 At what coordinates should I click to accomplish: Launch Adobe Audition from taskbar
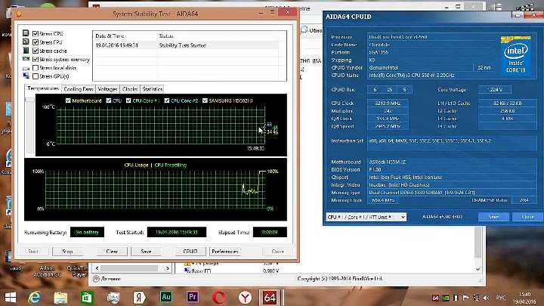click(x=166, y=297)
